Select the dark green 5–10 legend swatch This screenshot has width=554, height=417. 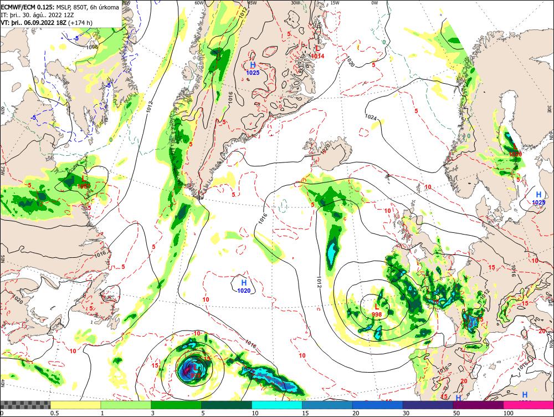click(227, 405)
